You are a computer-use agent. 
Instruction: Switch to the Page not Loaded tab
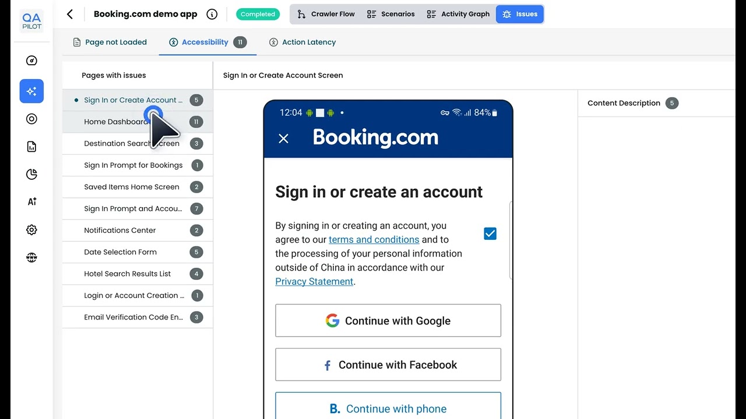point(110,42)
